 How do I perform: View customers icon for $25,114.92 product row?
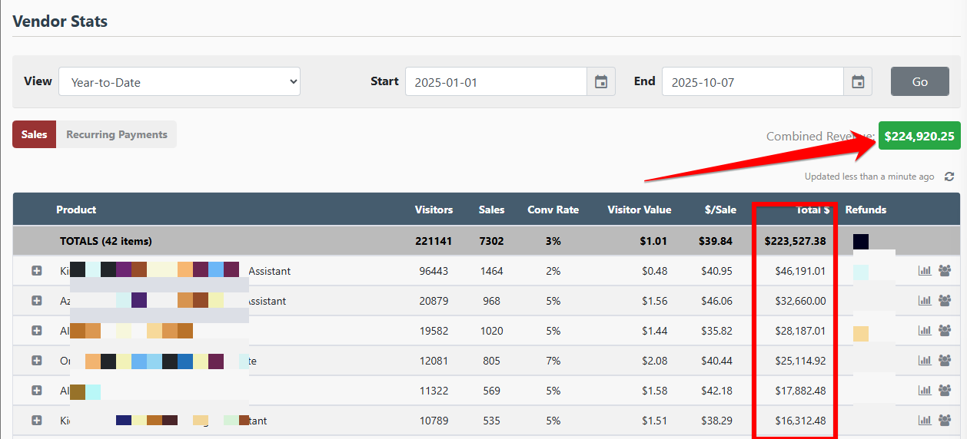coord(945,361)
